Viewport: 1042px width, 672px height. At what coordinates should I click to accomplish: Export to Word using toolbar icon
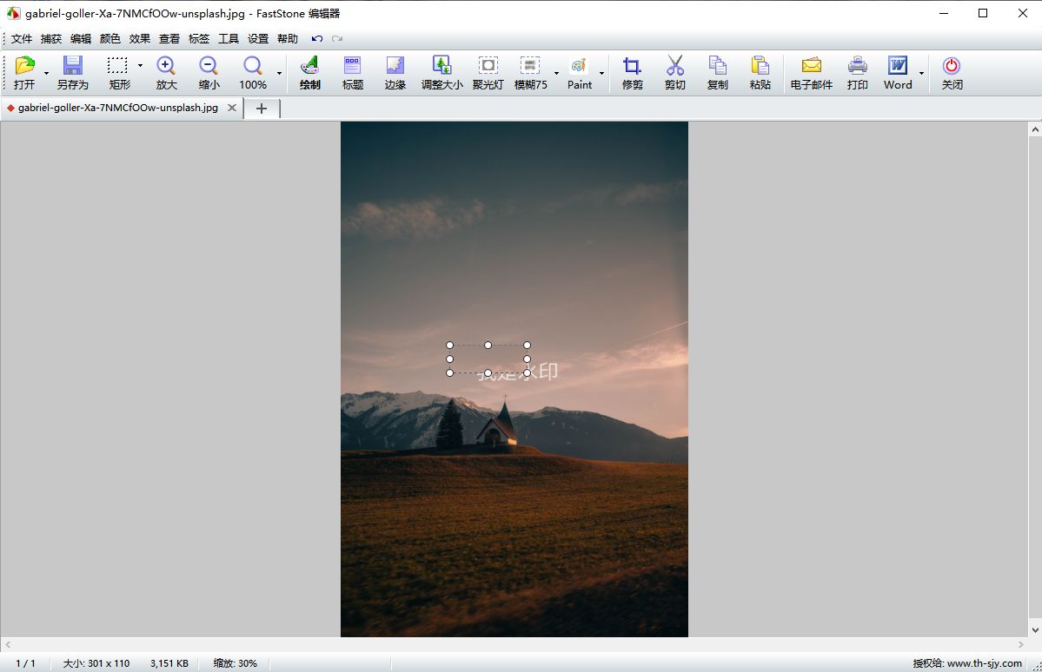(x=897, y=73)
